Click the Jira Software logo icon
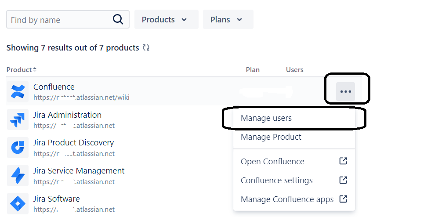The width and height of the screenshot is (431, 217). coord(18,204)
